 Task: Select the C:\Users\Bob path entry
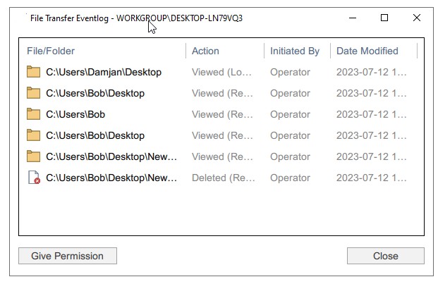[75, 114]
